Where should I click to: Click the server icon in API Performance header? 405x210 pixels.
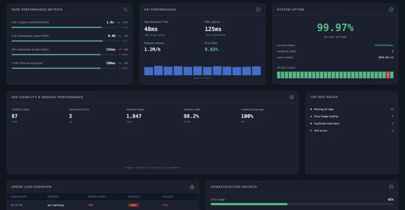(258, 9)
